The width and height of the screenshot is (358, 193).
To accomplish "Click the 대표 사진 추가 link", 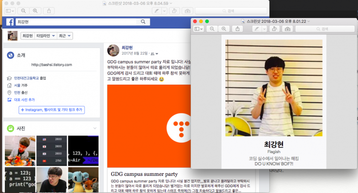I will (24, 100).
